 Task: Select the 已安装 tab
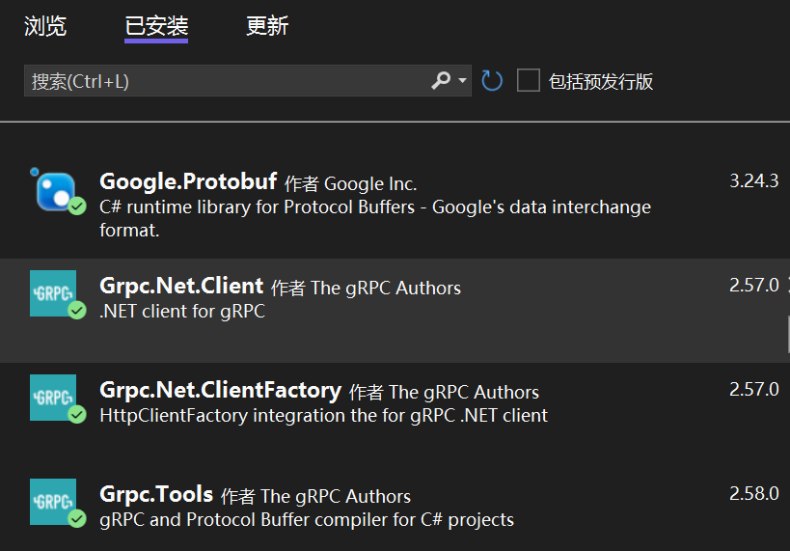click(x=156, y=26)
